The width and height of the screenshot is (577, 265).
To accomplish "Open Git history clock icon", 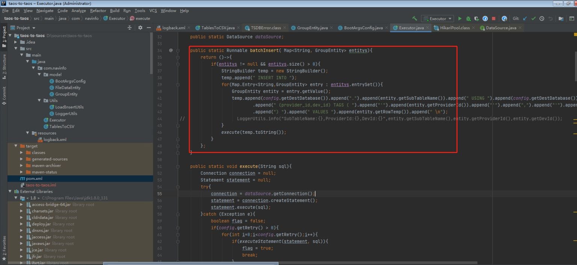I will [x=542, y=18].
